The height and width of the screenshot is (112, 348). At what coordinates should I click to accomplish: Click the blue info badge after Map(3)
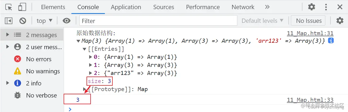point(331,41)
